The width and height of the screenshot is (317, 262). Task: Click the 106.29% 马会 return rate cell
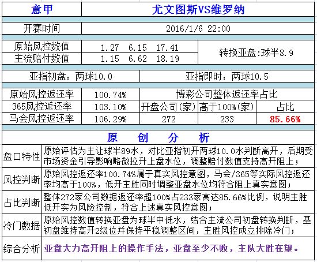coord(111,118)
